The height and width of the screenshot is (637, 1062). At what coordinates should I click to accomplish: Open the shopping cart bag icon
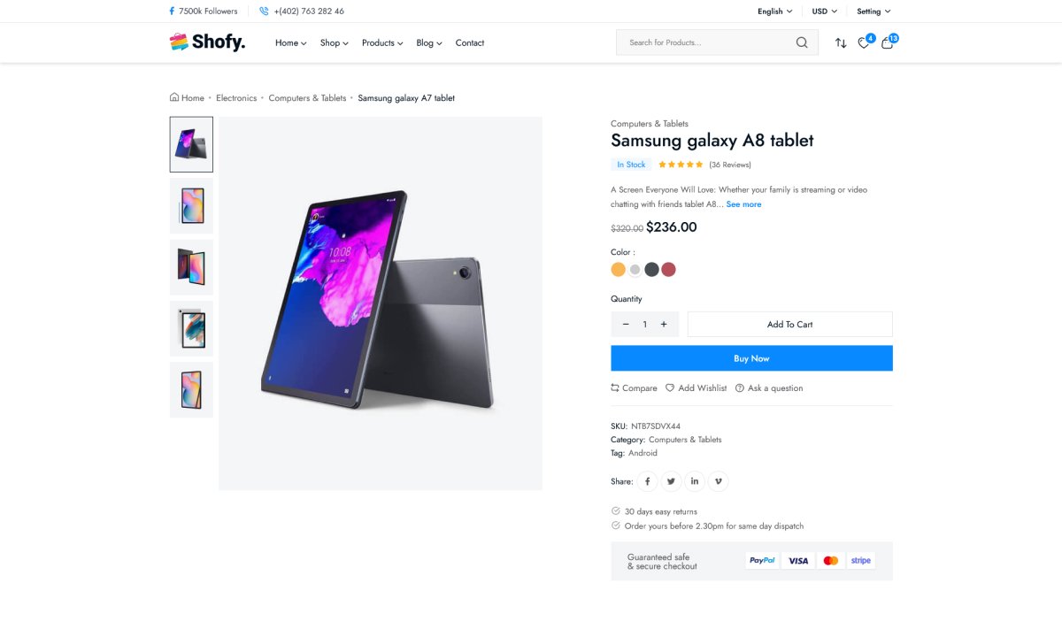point(887,42)
